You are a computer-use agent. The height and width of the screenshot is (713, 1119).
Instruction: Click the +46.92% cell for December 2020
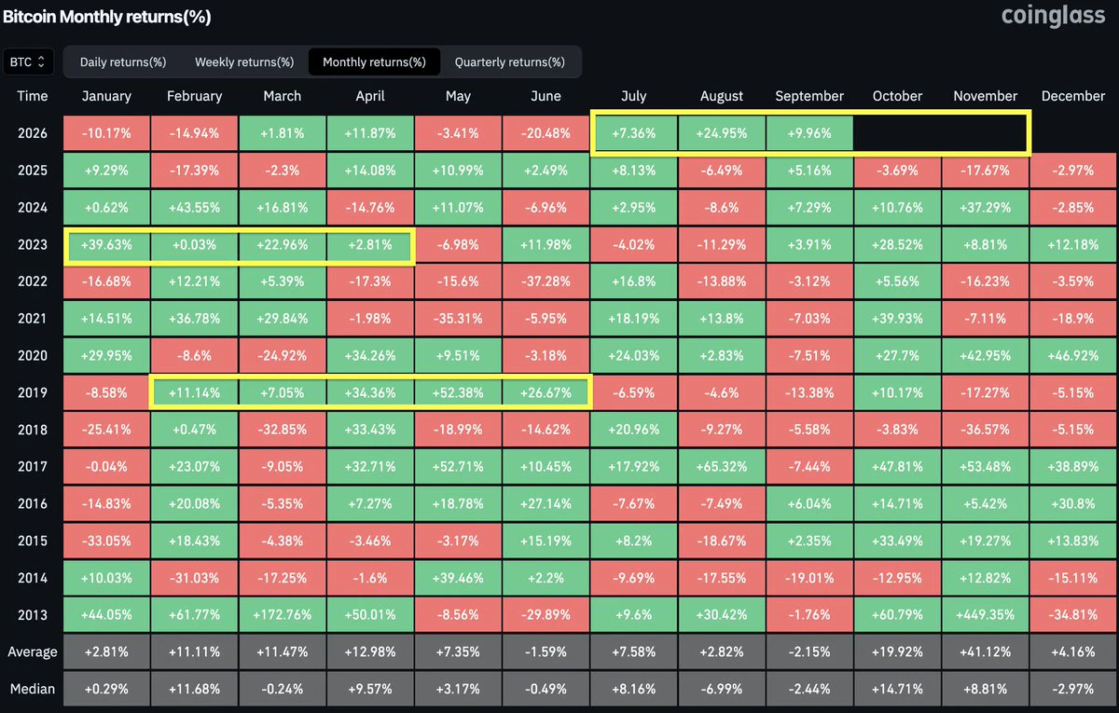tap(1073, 355)
